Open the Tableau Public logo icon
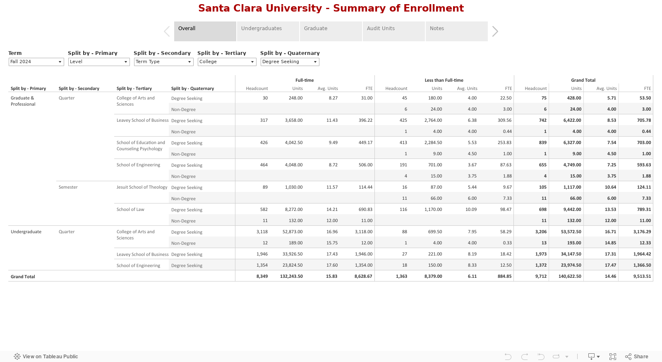 [x=17, y=356]
